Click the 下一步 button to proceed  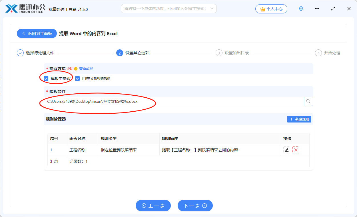pos(195,205)
